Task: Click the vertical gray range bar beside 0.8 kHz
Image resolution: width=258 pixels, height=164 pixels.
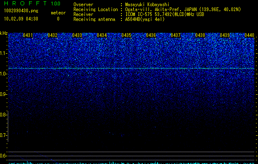Action: tap(8, 126)
